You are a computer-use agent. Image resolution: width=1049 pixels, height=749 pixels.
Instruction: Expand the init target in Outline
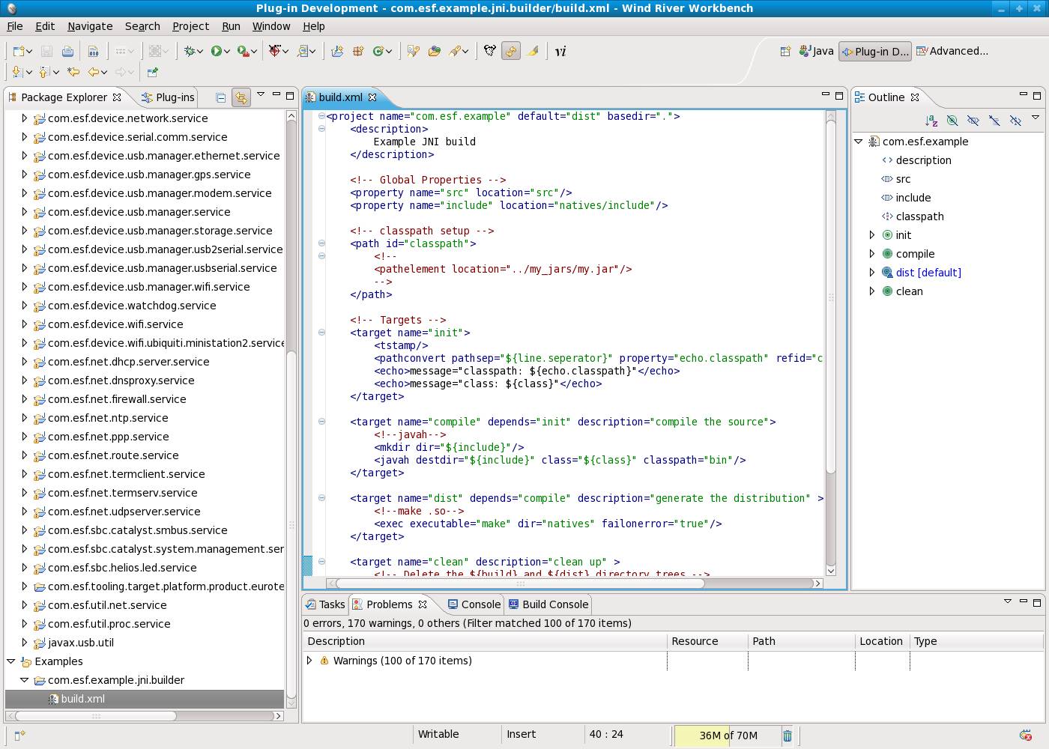(x=872, y=235)
